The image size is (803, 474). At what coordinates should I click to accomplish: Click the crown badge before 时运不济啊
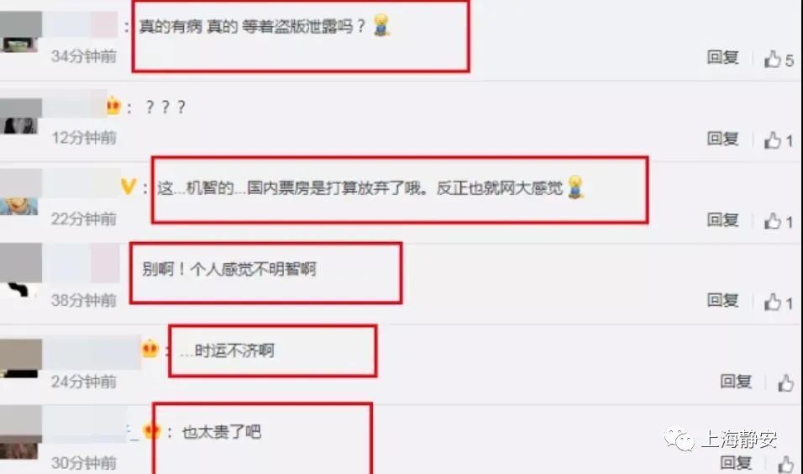[150, 349]
